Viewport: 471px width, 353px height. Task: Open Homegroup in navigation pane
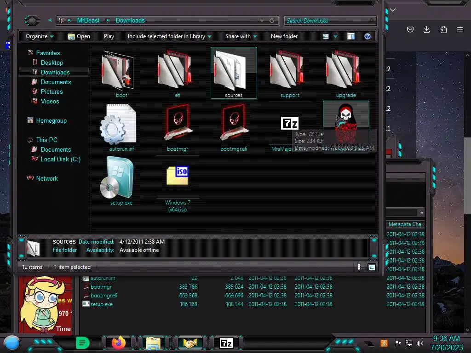(52, 121)
